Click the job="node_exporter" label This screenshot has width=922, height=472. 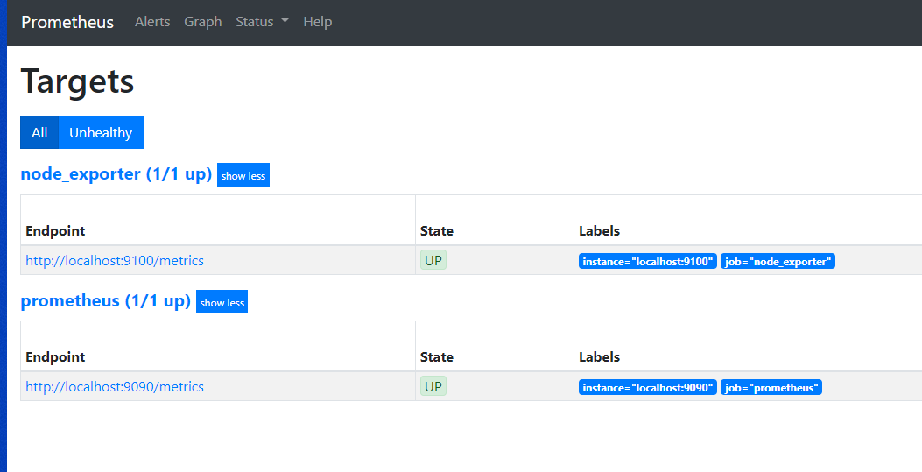(778, 262)
